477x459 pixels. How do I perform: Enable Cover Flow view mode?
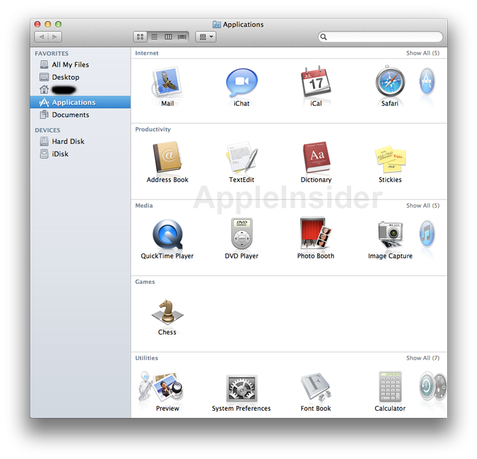pyautogui.click(x=182, y=37)
